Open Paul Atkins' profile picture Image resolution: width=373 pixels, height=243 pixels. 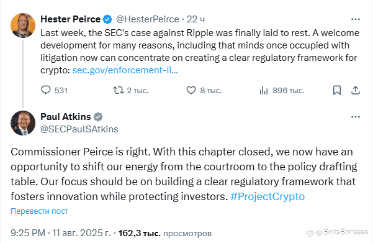[x=23, y=123]
